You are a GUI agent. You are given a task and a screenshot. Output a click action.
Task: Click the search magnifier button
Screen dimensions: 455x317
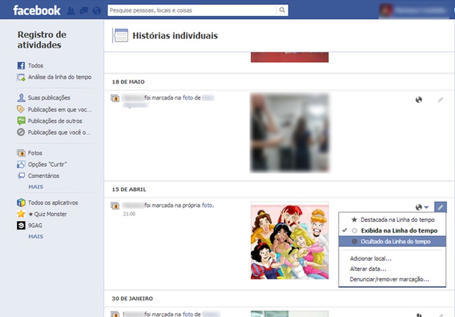282,10
